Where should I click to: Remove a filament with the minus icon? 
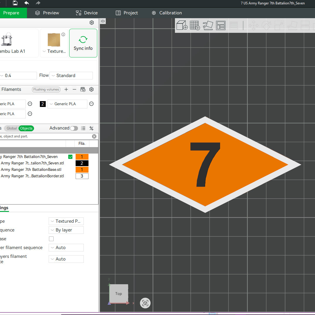(x=74, y=89)
